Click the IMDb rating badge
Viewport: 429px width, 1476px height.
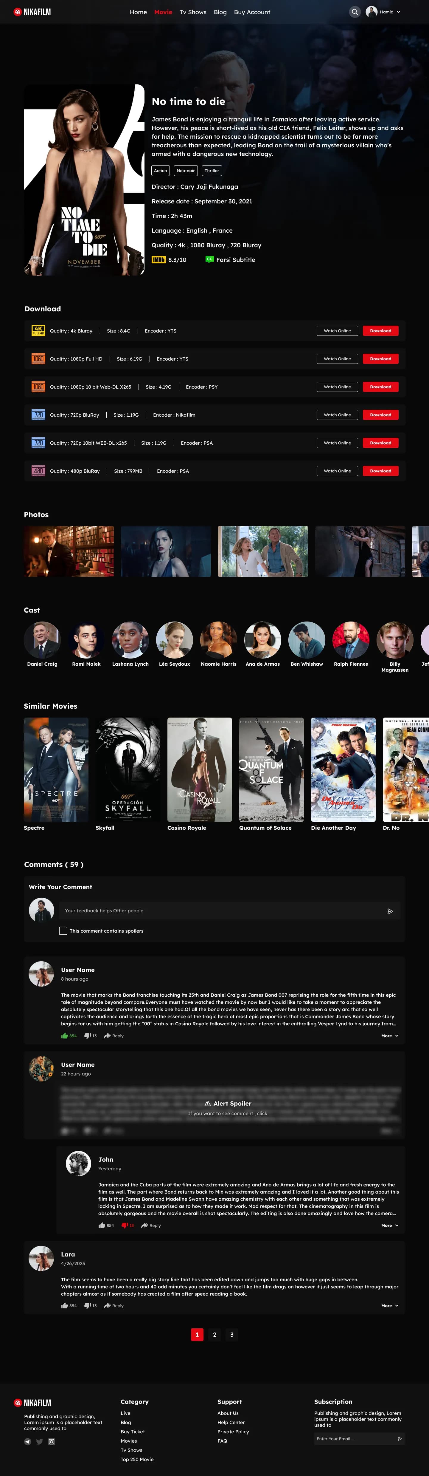pyautogui.click(x=158, y=259)
